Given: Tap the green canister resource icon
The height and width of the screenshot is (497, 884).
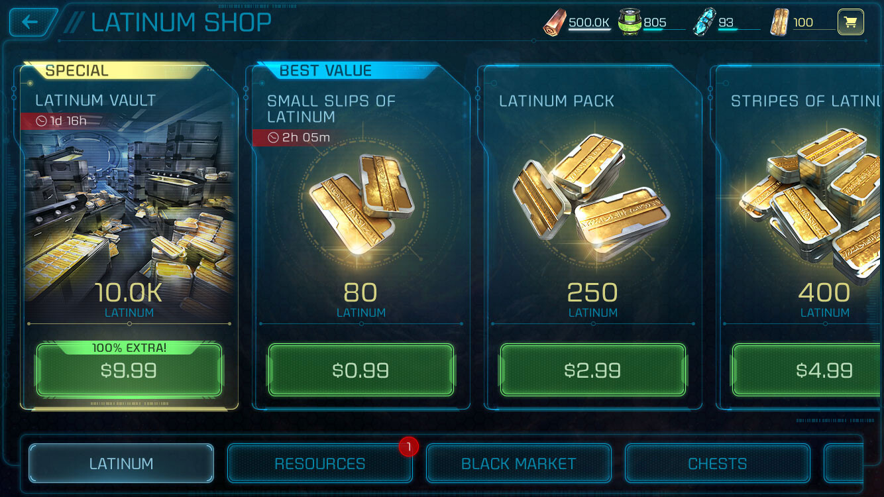Looking at the screenshot, I should (x=630, y=23).
